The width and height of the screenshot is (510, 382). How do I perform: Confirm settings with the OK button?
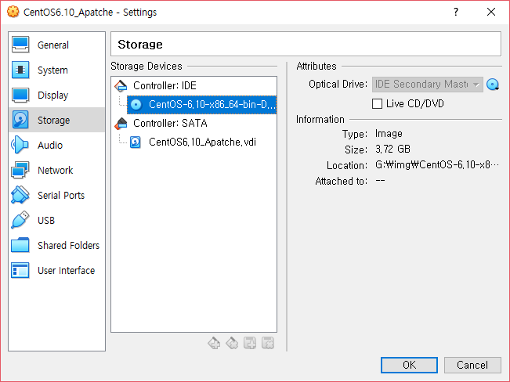409,365
